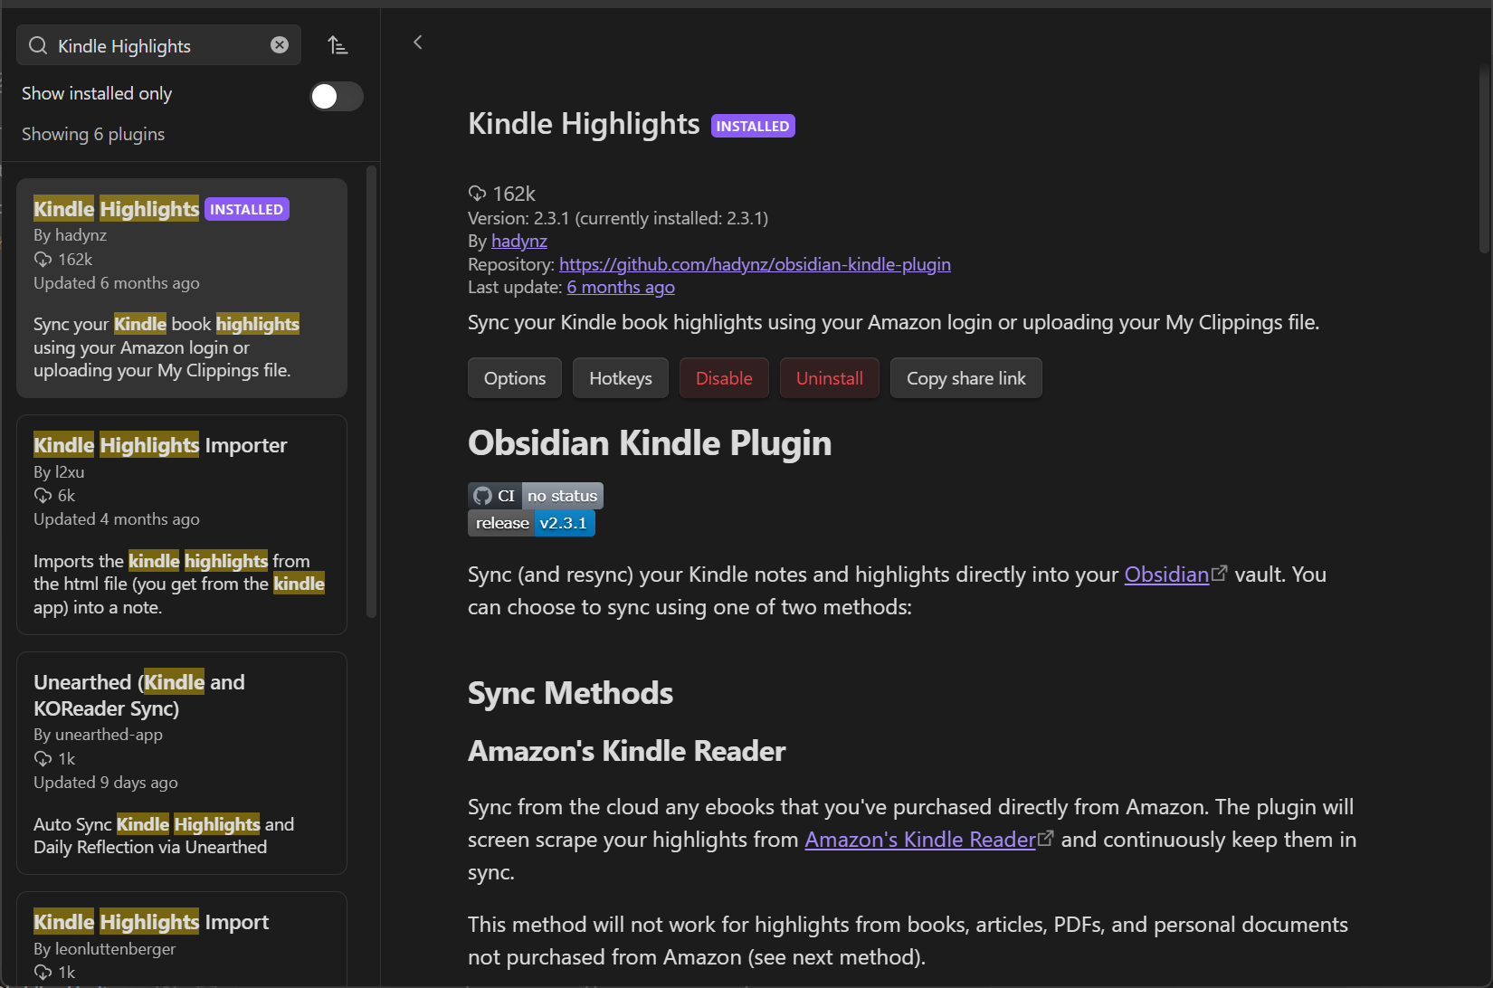Image resolution: width=1493 pixels, height=988 pixels.
Task: Select Kindle Highlights Import by leonluttenberger
Action: coord(182,939)
